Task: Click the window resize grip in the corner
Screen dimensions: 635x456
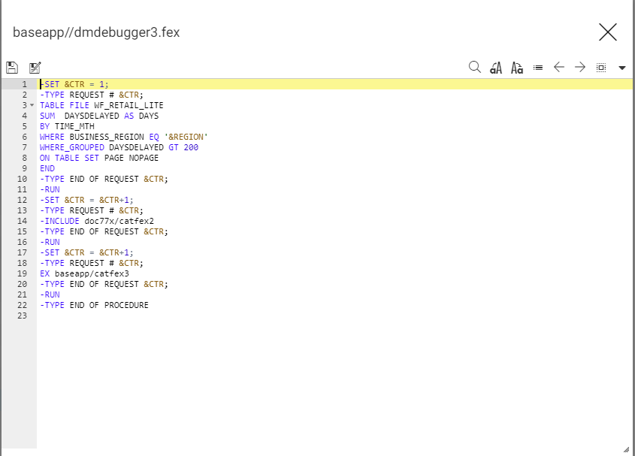Action: 626,449
